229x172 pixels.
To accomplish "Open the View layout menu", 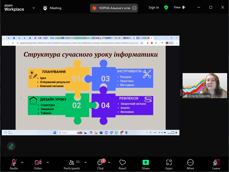I will click(179, 8).
